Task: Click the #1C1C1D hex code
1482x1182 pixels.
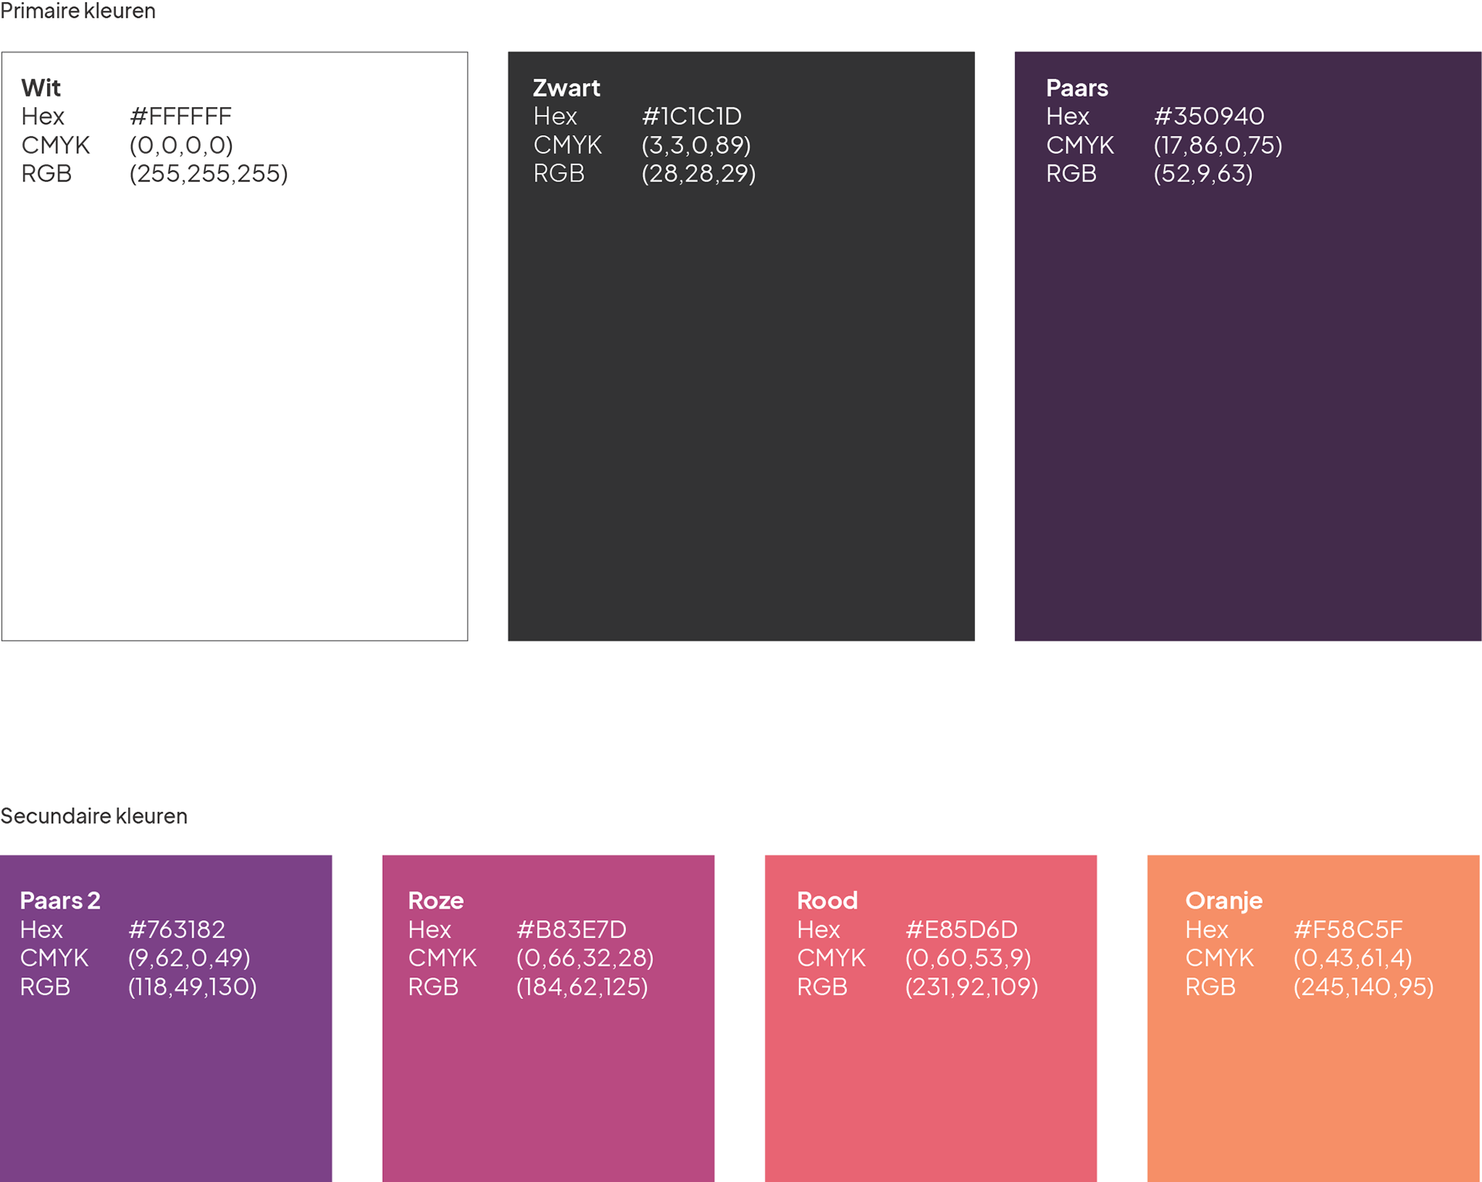Action: coord(692,117)
